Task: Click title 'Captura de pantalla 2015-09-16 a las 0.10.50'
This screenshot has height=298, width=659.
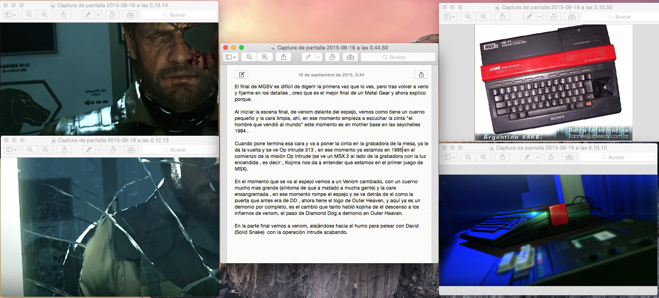Action: tap(557, 7)
